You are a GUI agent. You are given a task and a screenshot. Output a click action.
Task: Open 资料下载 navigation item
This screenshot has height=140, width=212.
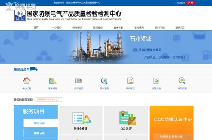point(160,28)
